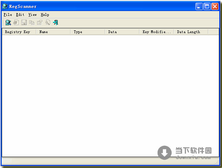This screenshot has height=168, width=222.
Task: Open the View menu
Action: [32, 14]
